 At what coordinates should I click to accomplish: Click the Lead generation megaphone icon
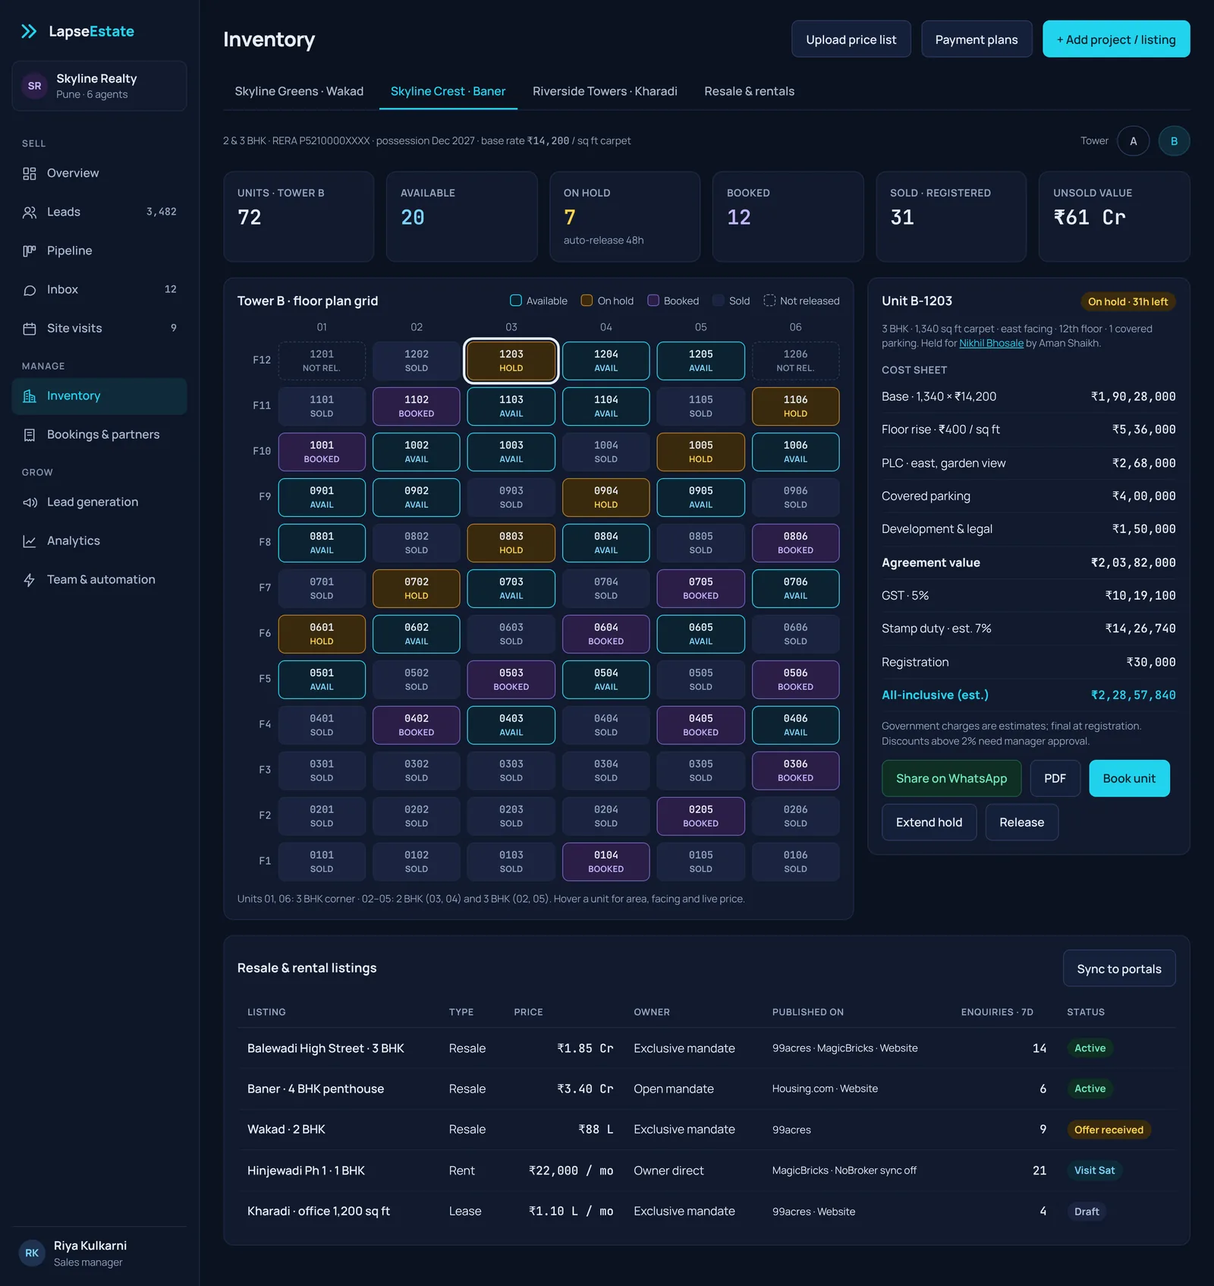pos(30,502)
